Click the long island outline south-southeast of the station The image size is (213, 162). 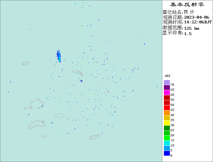tap(95, 137)
